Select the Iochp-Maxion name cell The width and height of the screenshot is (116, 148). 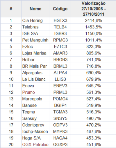(x=35, y=131)
